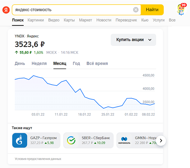Click the Gazprom logo icon
Image resolution: width=190 pixels, height=168 pixels.
20,140
